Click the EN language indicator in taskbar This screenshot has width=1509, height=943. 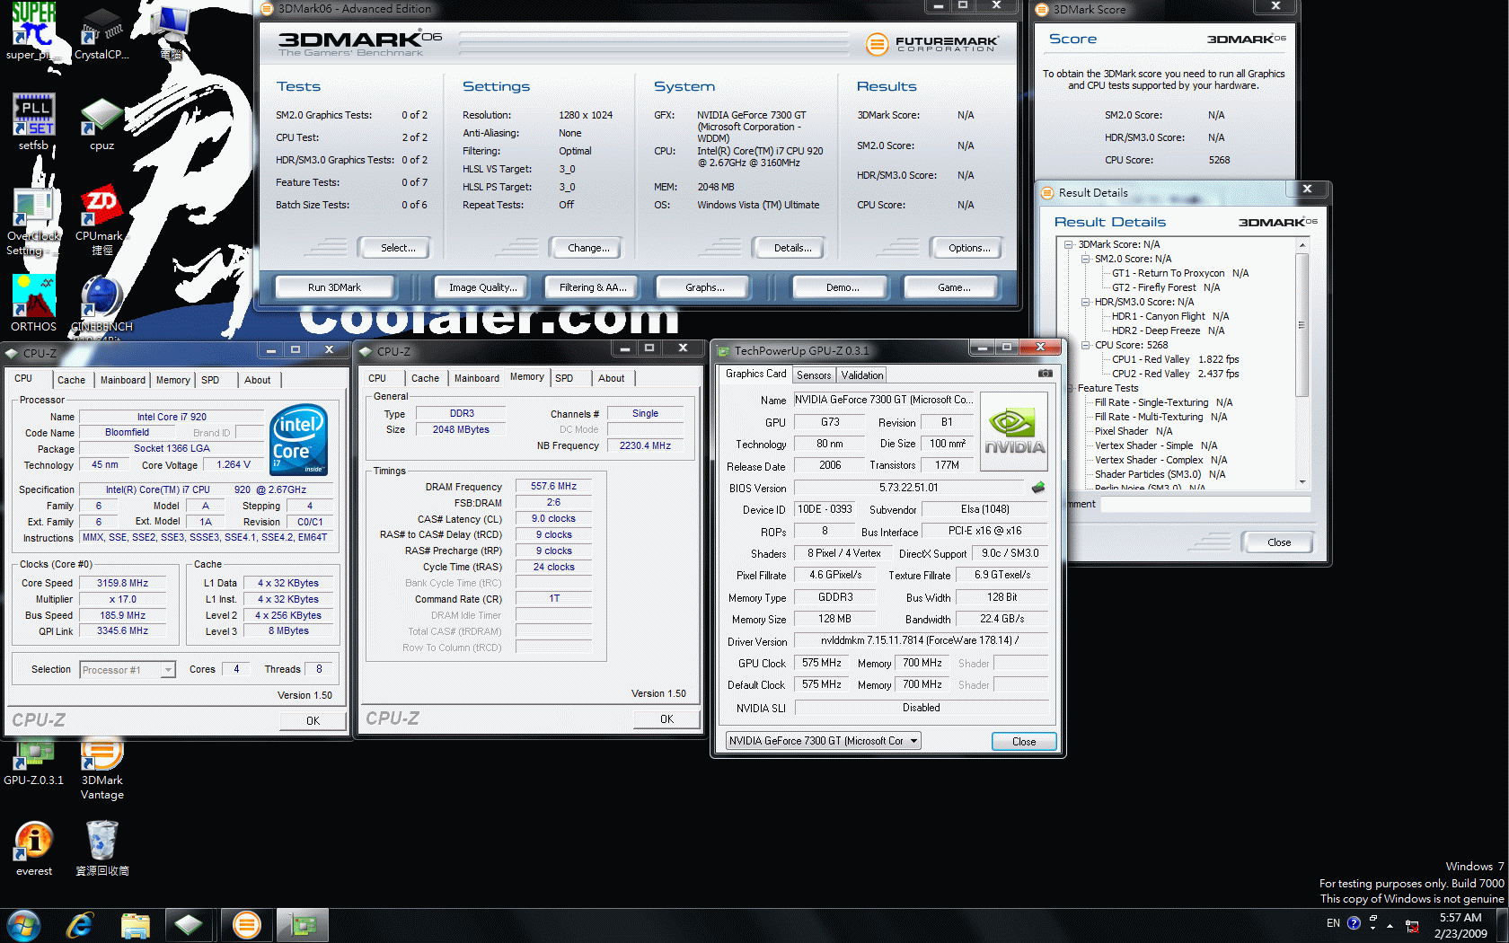1333,923
